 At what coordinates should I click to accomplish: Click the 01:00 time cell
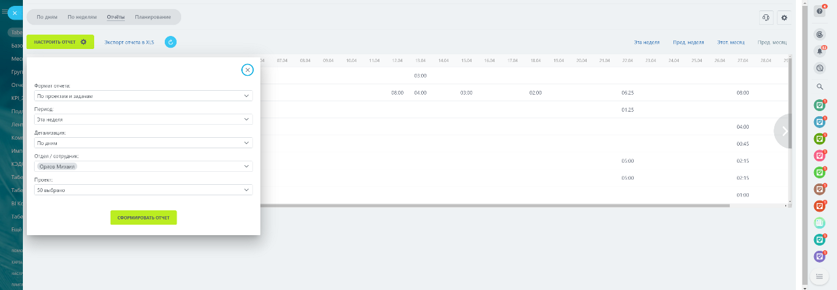[742, 195]
